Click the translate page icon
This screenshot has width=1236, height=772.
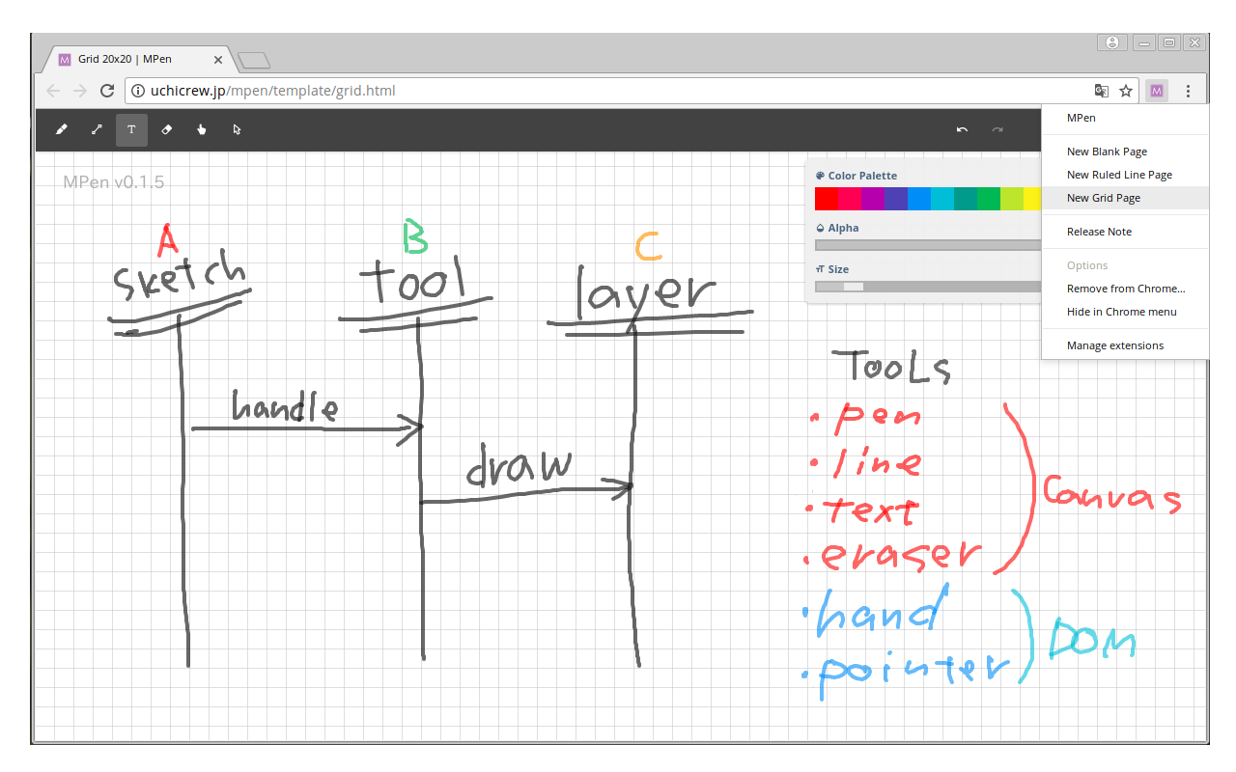[1101, 91]
